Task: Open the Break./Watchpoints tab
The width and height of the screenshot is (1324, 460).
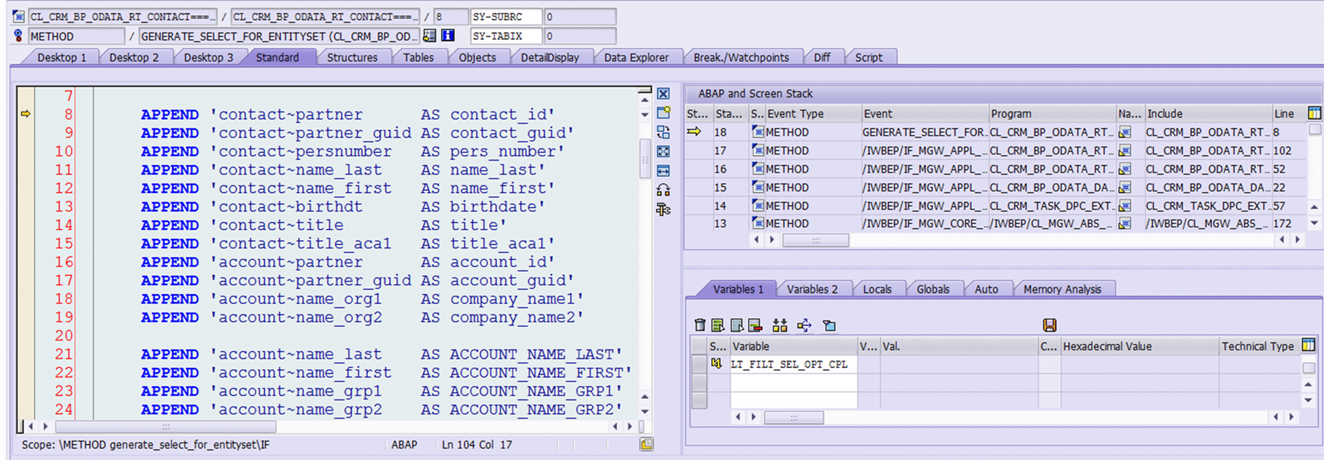Action: (741, 58)
